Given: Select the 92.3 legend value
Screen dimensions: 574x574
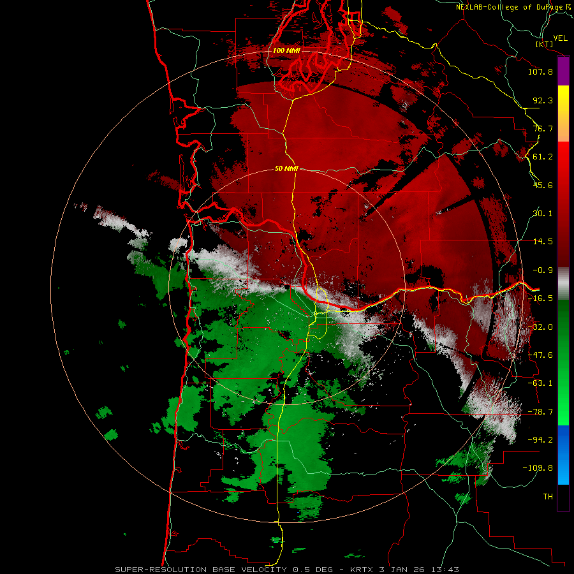Looking at the screenshot, I should (x=543, y=100).
